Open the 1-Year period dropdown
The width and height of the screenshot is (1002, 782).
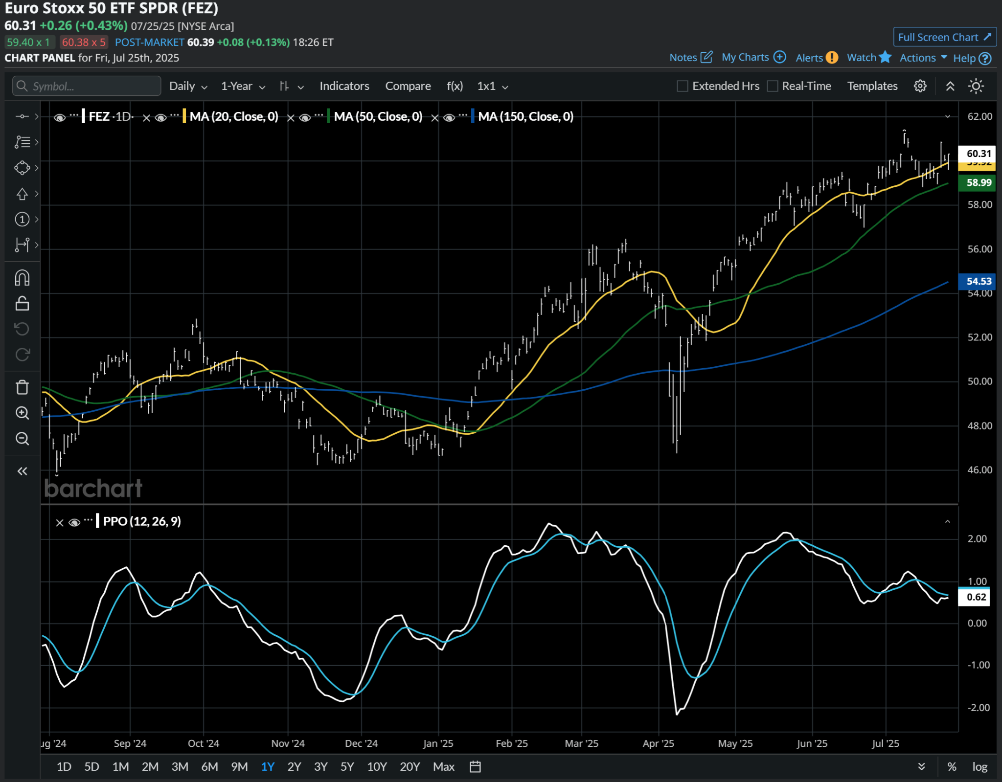243,86
